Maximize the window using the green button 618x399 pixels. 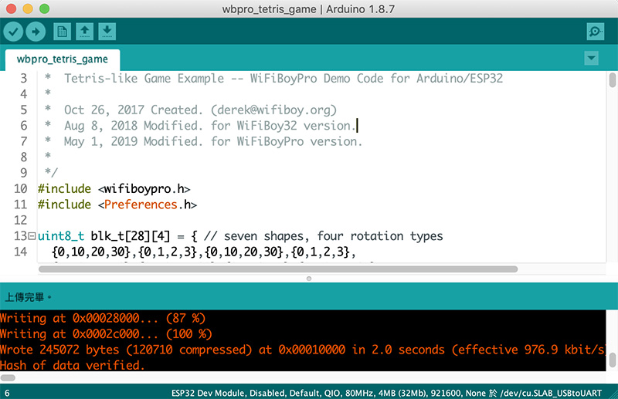[x=41, y=8]
